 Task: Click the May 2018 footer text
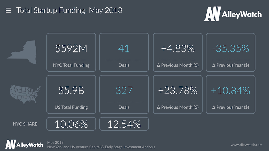click(x=55, y=142)
